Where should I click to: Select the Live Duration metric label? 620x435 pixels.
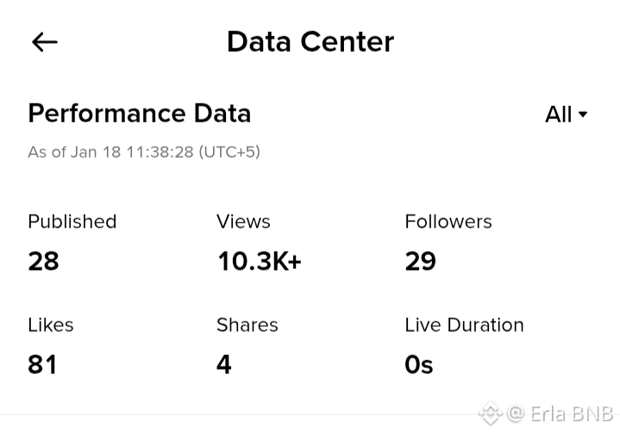pyautogui.click(x=464, y=325)
